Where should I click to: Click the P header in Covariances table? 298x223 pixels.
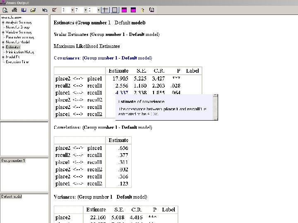coord(178,71)
